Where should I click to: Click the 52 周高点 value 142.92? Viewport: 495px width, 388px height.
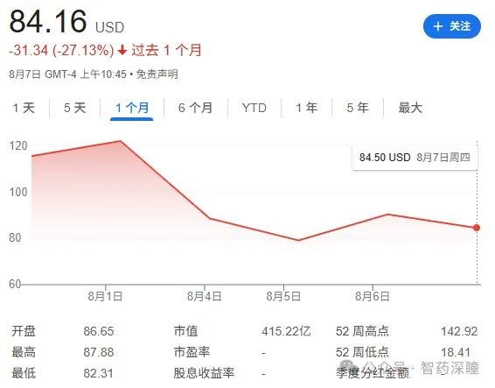point(459,331)
